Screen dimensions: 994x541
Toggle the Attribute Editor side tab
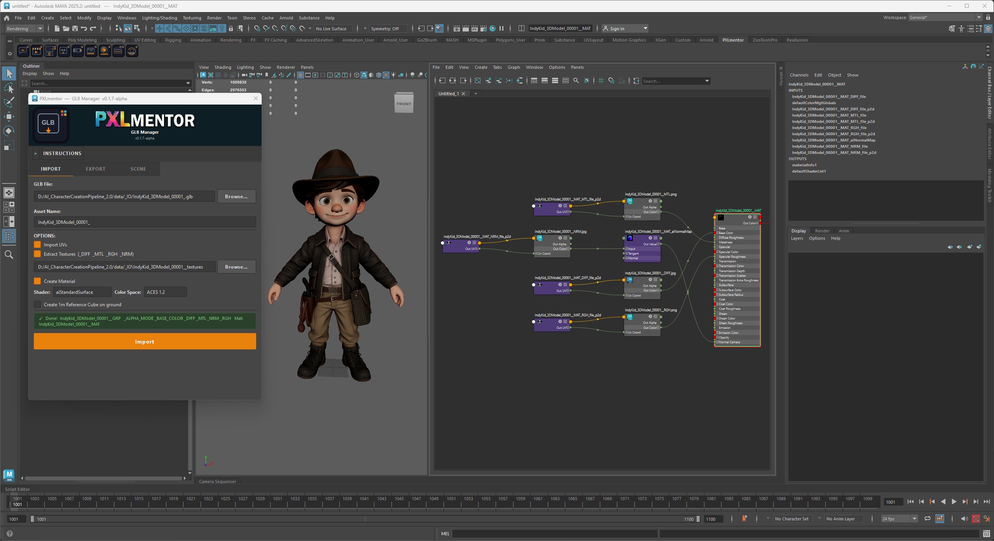990,144
